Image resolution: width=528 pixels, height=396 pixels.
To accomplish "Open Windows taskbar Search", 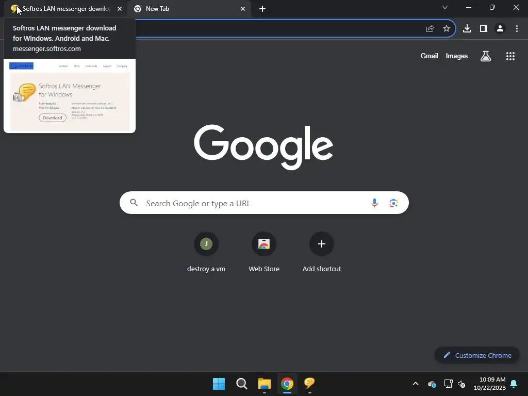I will [242, 384].
